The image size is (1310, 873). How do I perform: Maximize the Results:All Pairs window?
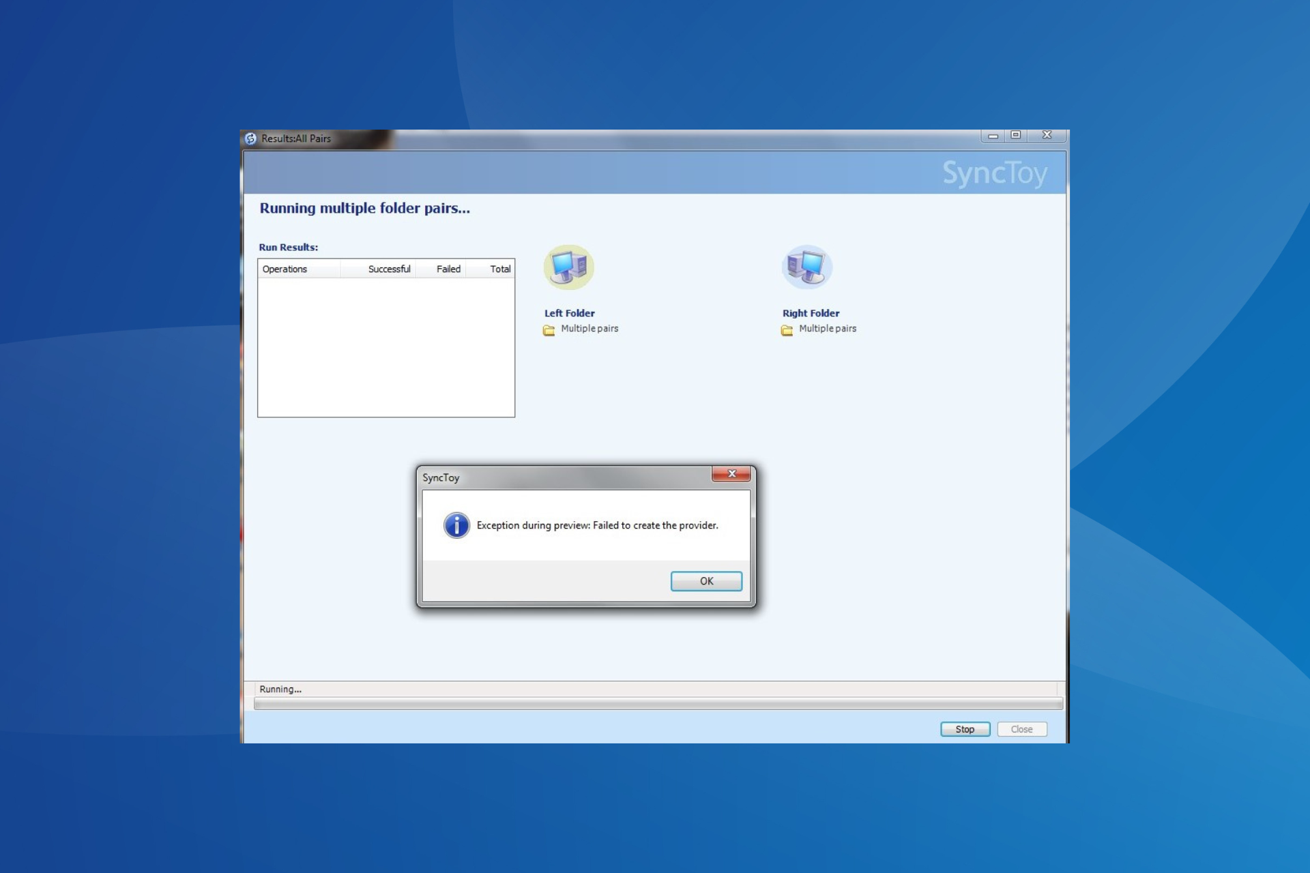[x=1015, y=135]
